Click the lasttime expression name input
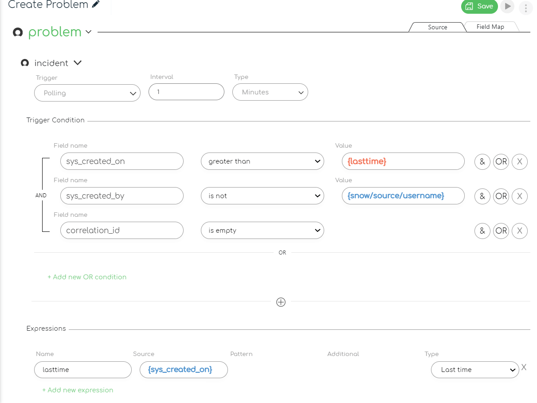The height and width of the screenshot is (403, 537). coord(83,370)
